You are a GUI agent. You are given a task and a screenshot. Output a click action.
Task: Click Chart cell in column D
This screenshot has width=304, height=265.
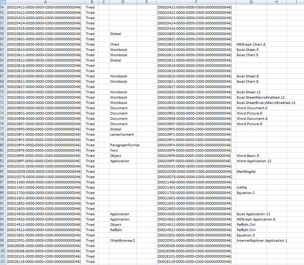point(123,45)
